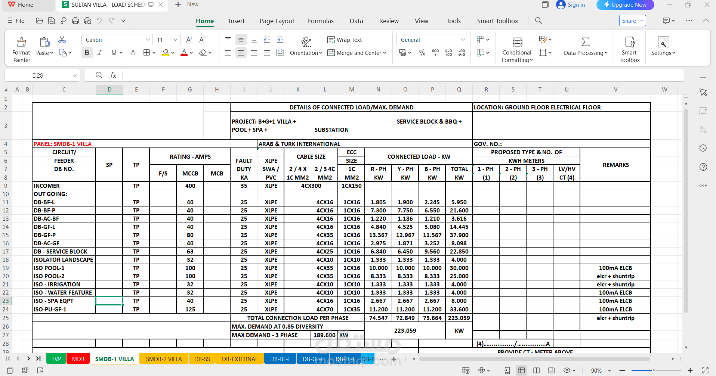Toggle Italic formatting
Screen dimensions: 716x376
(x=100, y=53)
